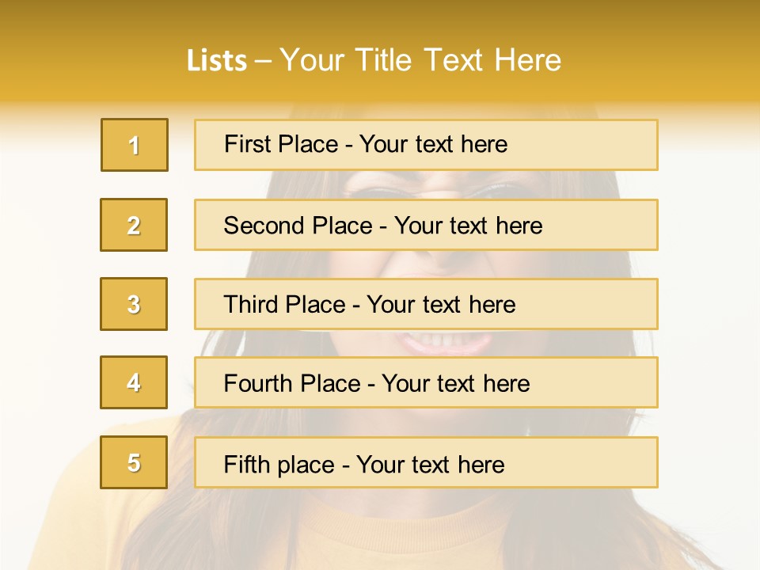760x570 pixels.
Task: Click the Second Place text bar
Action: click(426, 225)
